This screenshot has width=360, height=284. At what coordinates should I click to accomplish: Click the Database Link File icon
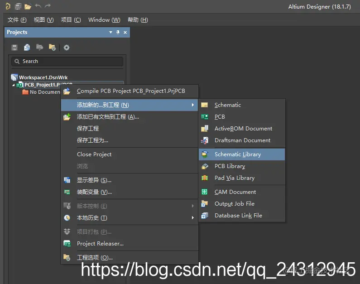click(x=205, y=215)
